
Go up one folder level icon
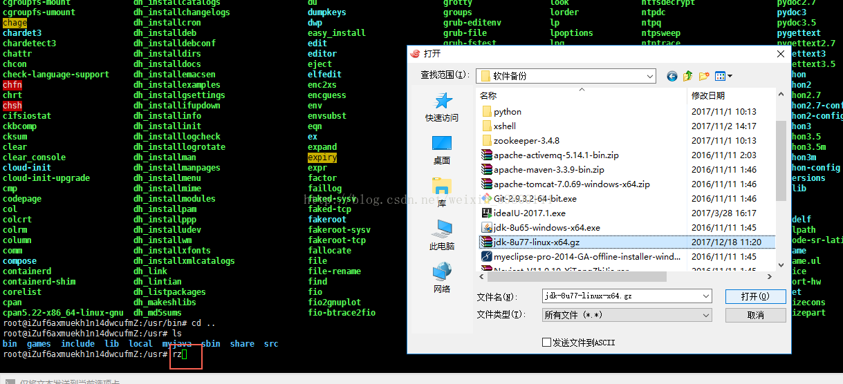tap(688, 76)
